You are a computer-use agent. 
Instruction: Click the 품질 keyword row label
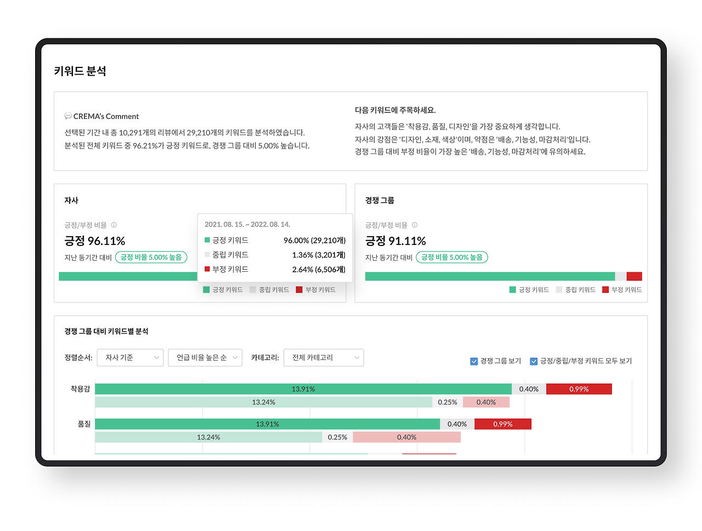tap(84, 424)
